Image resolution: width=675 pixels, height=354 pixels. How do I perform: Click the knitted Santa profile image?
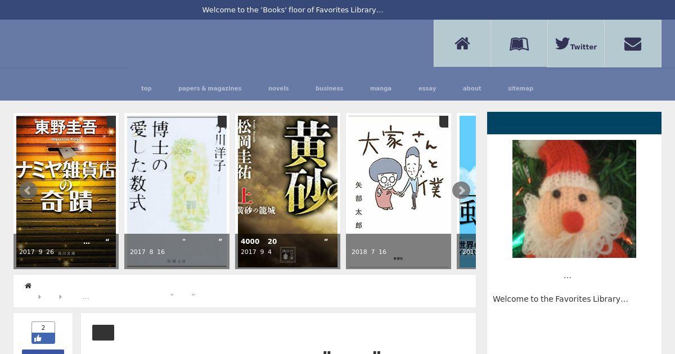[574, 199]
